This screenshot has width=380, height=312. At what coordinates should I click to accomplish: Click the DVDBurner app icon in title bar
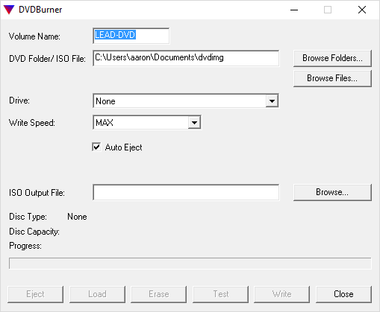click(x=9, y=10)
